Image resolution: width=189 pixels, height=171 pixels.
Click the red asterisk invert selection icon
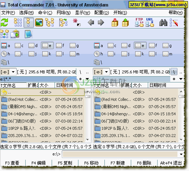coord(77,22)
